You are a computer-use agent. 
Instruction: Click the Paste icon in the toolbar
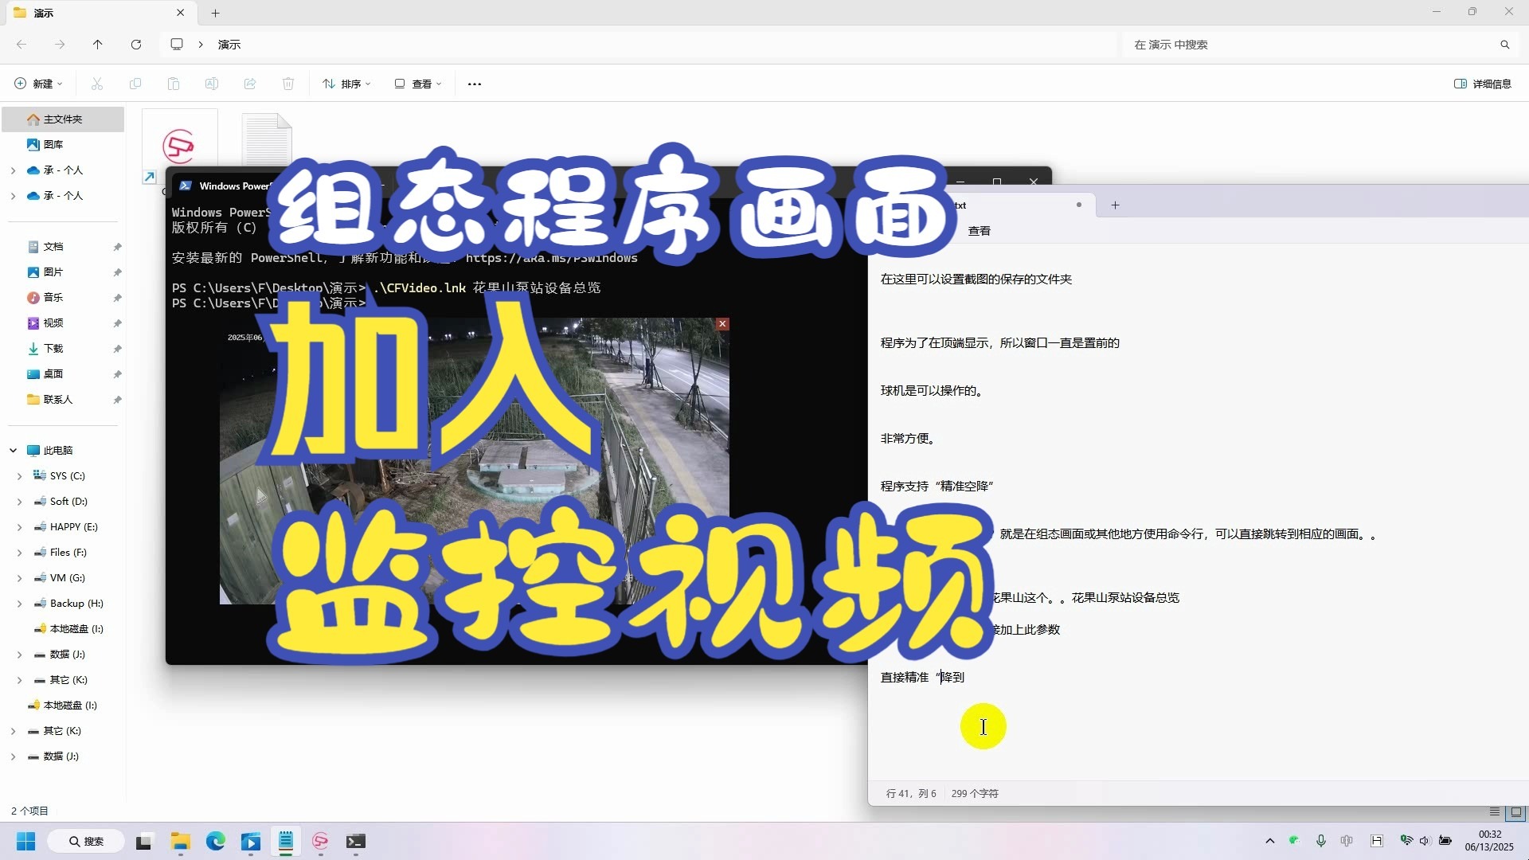[x=174, y=84]
